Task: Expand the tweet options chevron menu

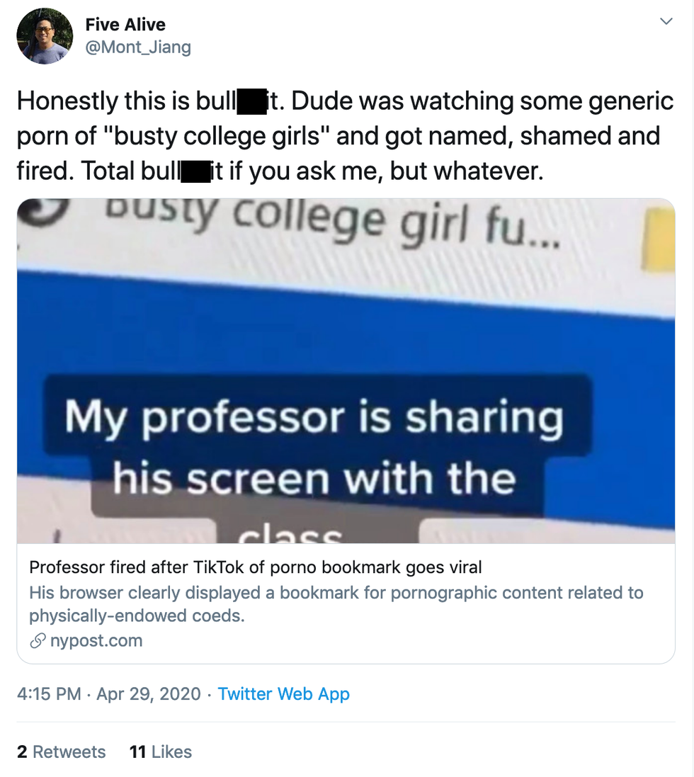Action: 666,22
